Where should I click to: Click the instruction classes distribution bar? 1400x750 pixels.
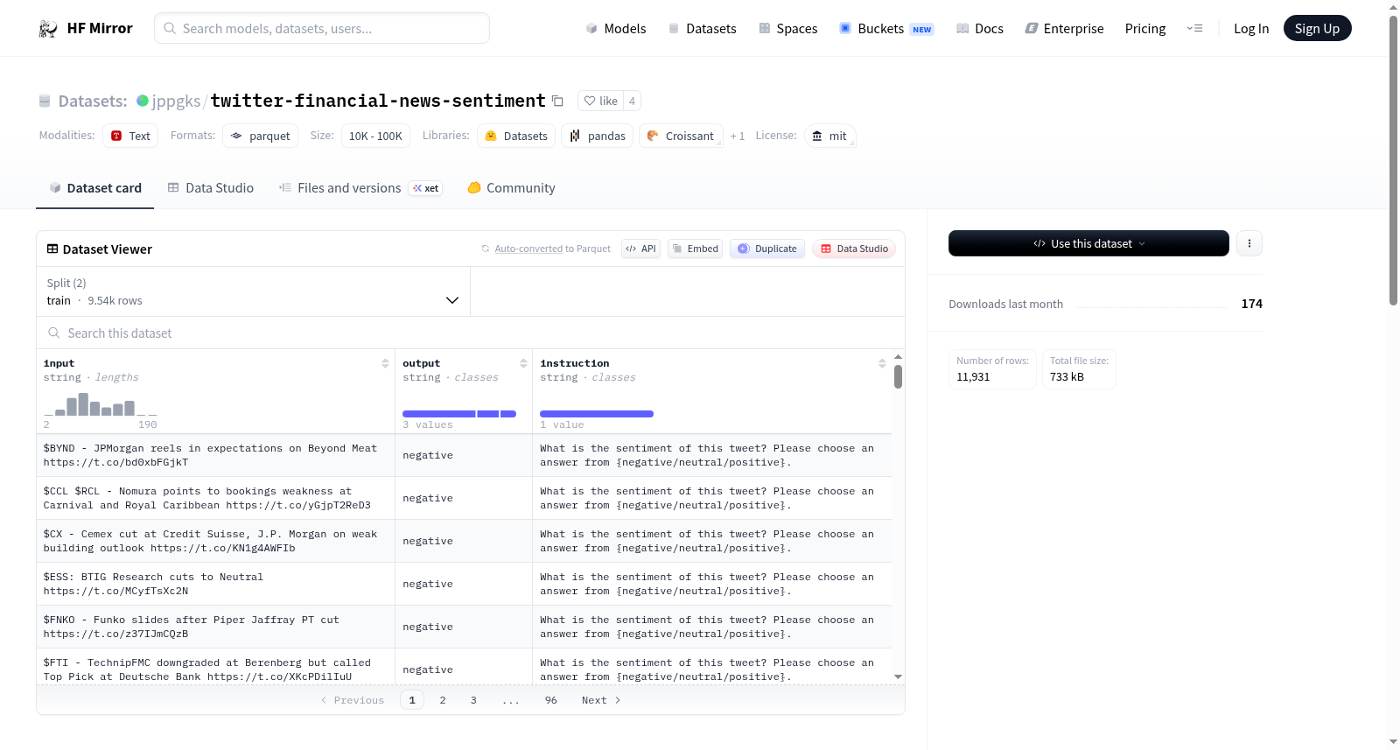tap(597, 414)
